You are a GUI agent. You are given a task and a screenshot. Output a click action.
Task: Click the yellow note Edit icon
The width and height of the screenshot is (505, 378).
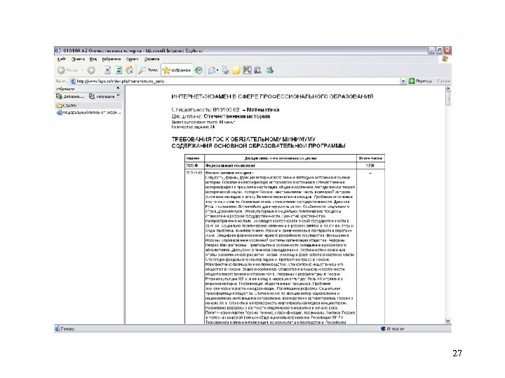coord(236,70)
